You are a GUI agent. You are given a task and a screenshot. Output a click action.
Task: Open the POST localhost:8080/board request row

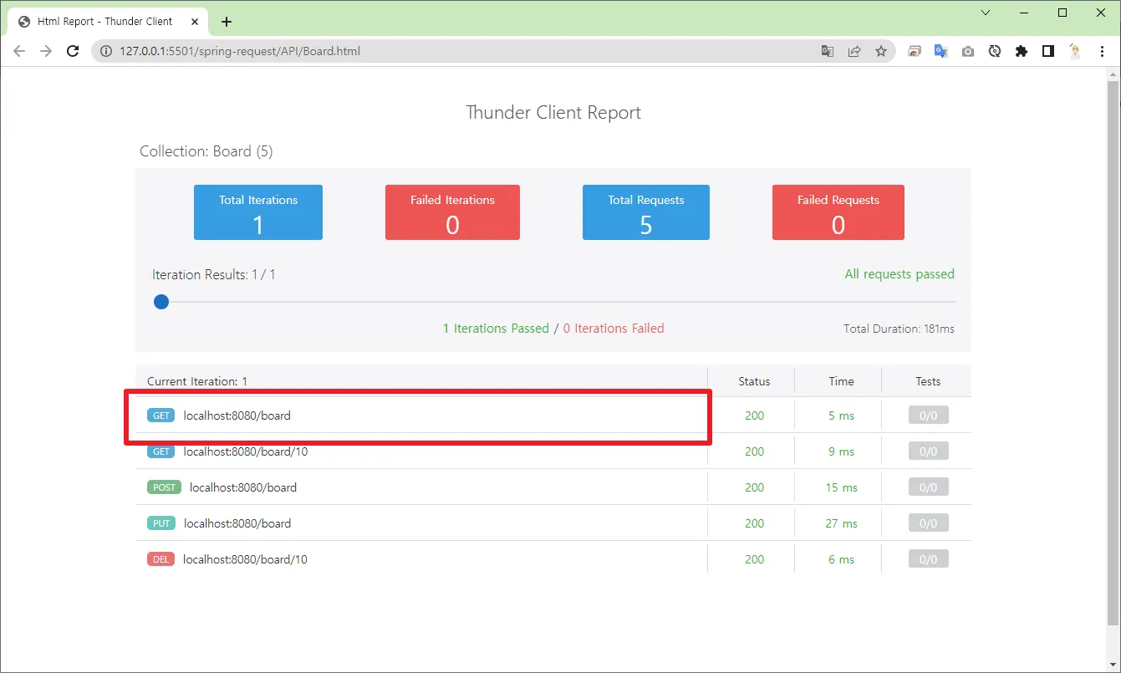(553, 487)
